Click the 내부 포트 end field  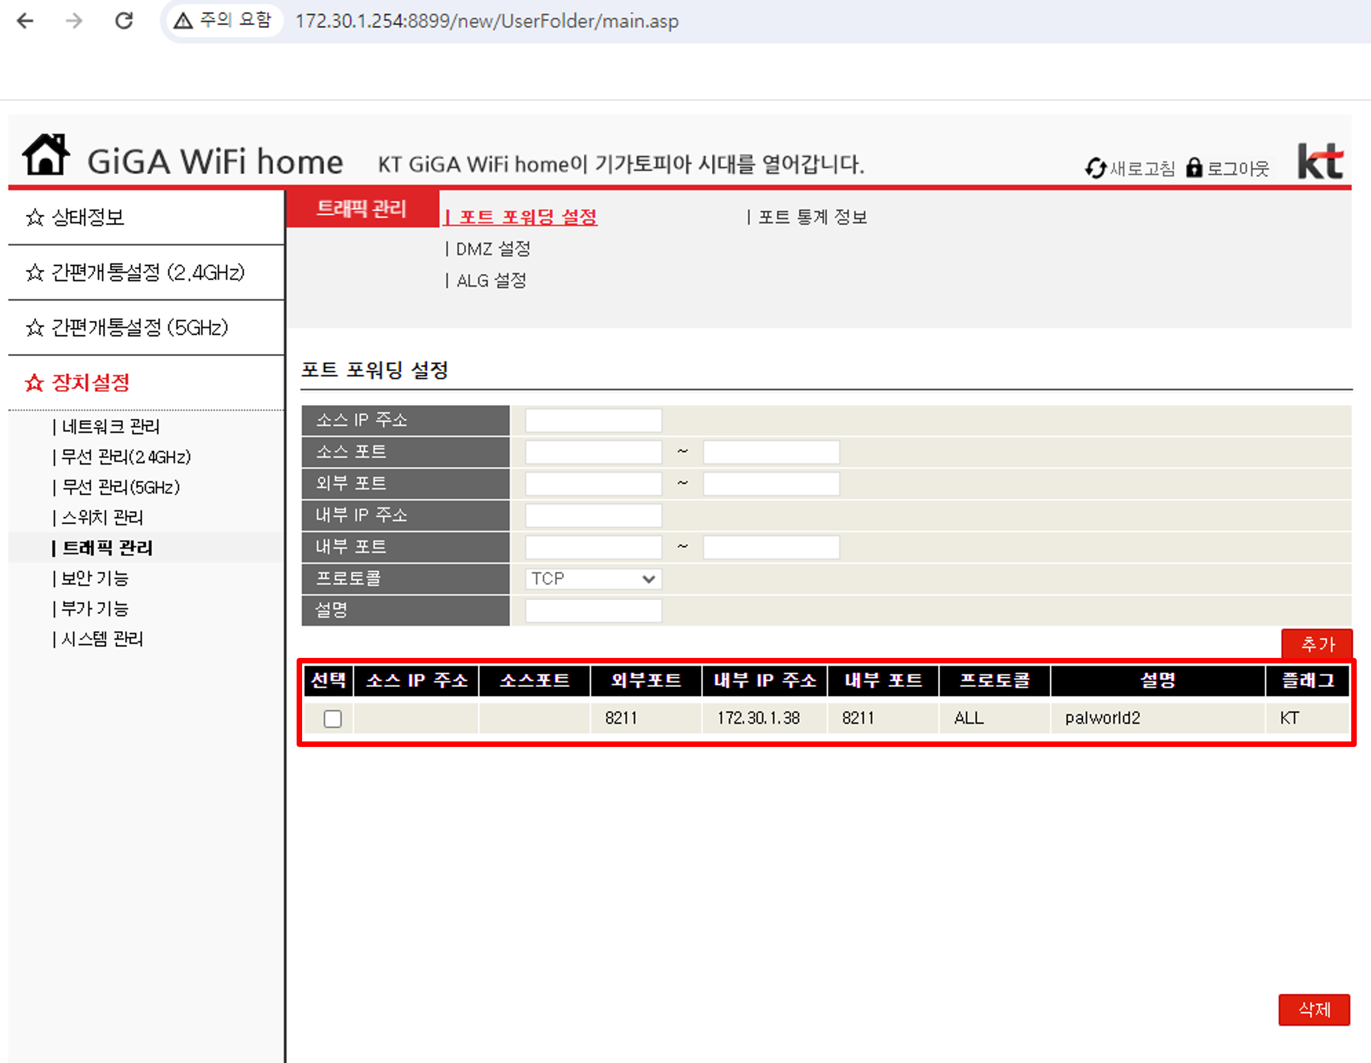[x=771, y=547]
